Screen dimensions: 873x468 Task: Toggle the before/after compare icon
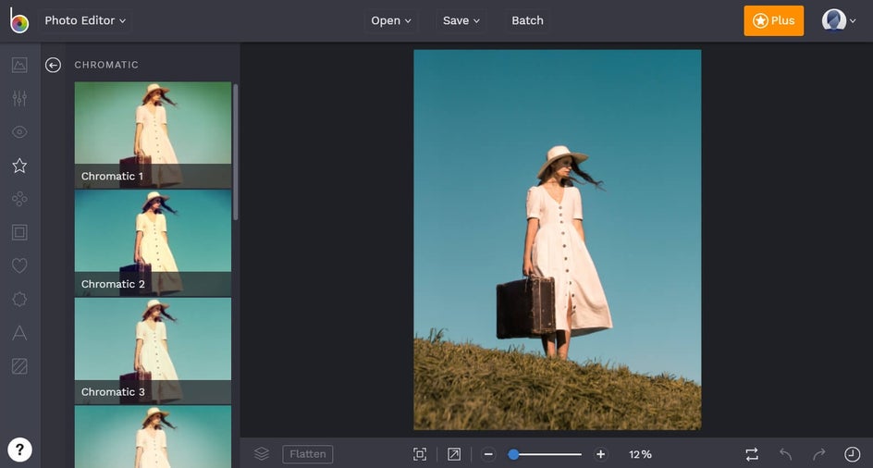tap(752, 454)
